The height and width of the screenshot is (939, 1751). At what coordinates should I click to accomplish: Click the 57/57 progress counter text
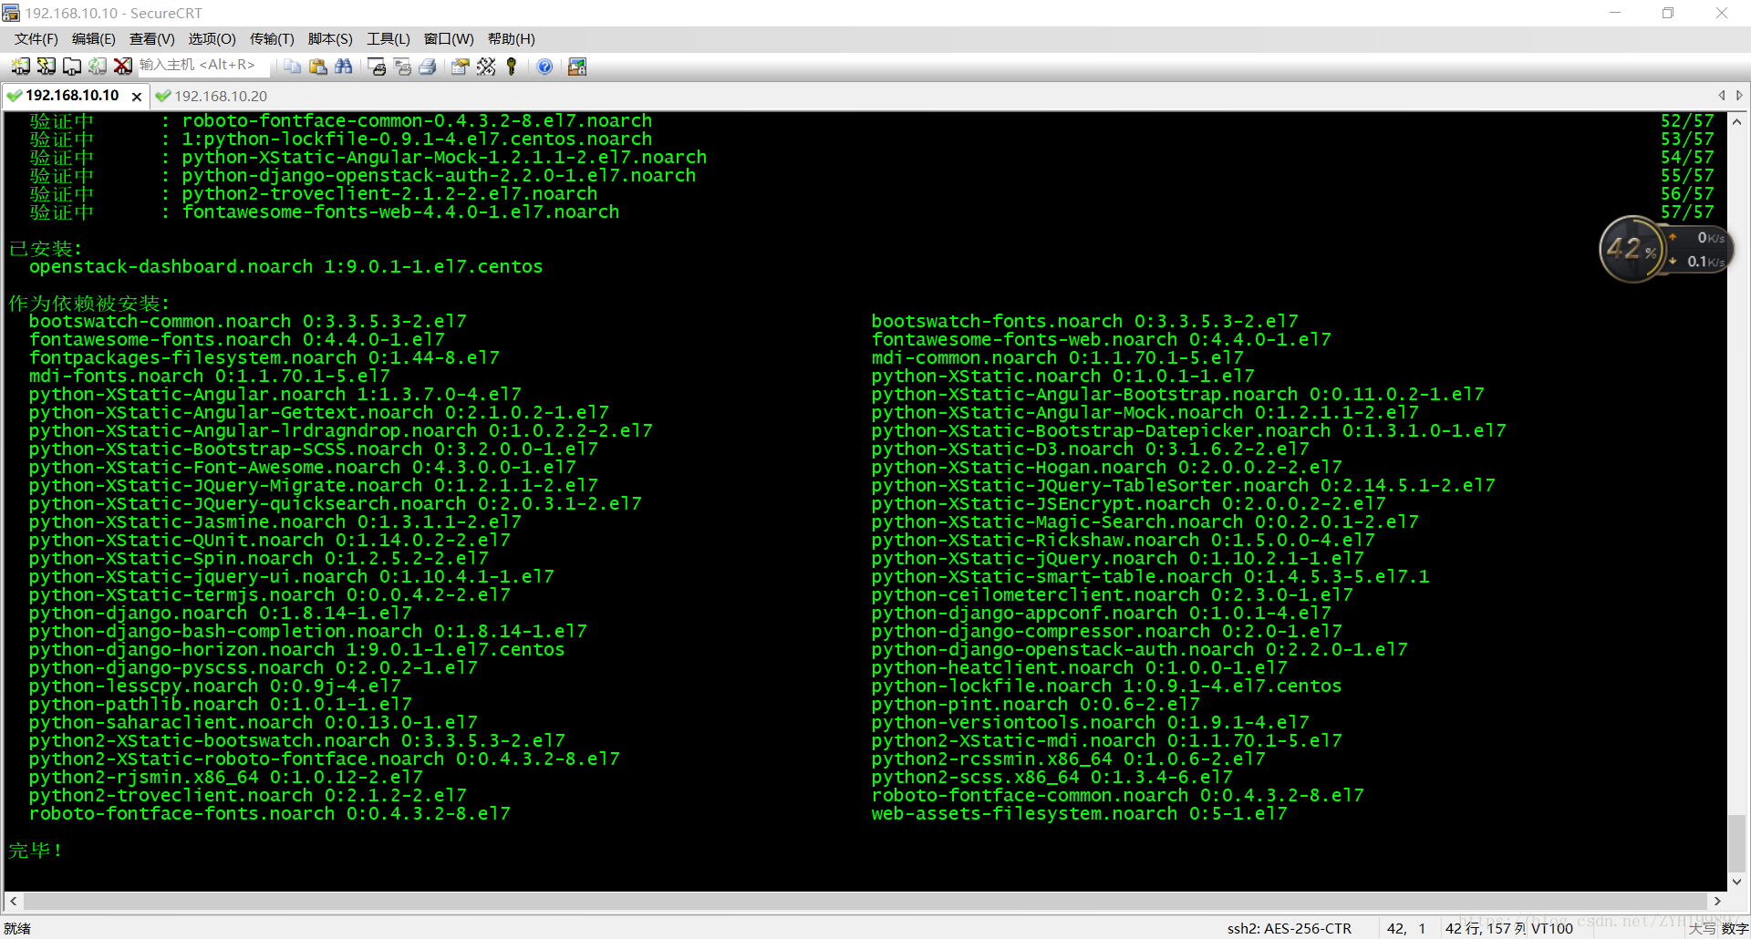pos(1687,212)
